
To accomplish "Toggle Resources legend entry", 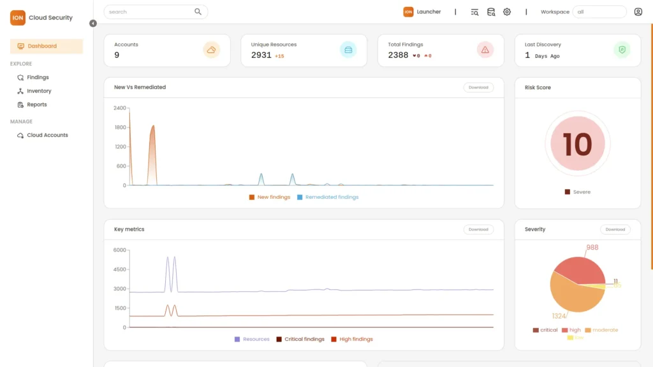I will point(252,339).
